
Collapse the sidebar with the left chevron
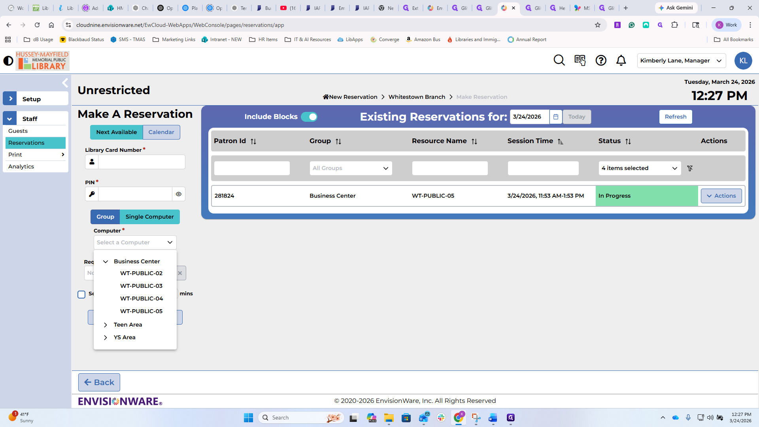tap(65, 83)
